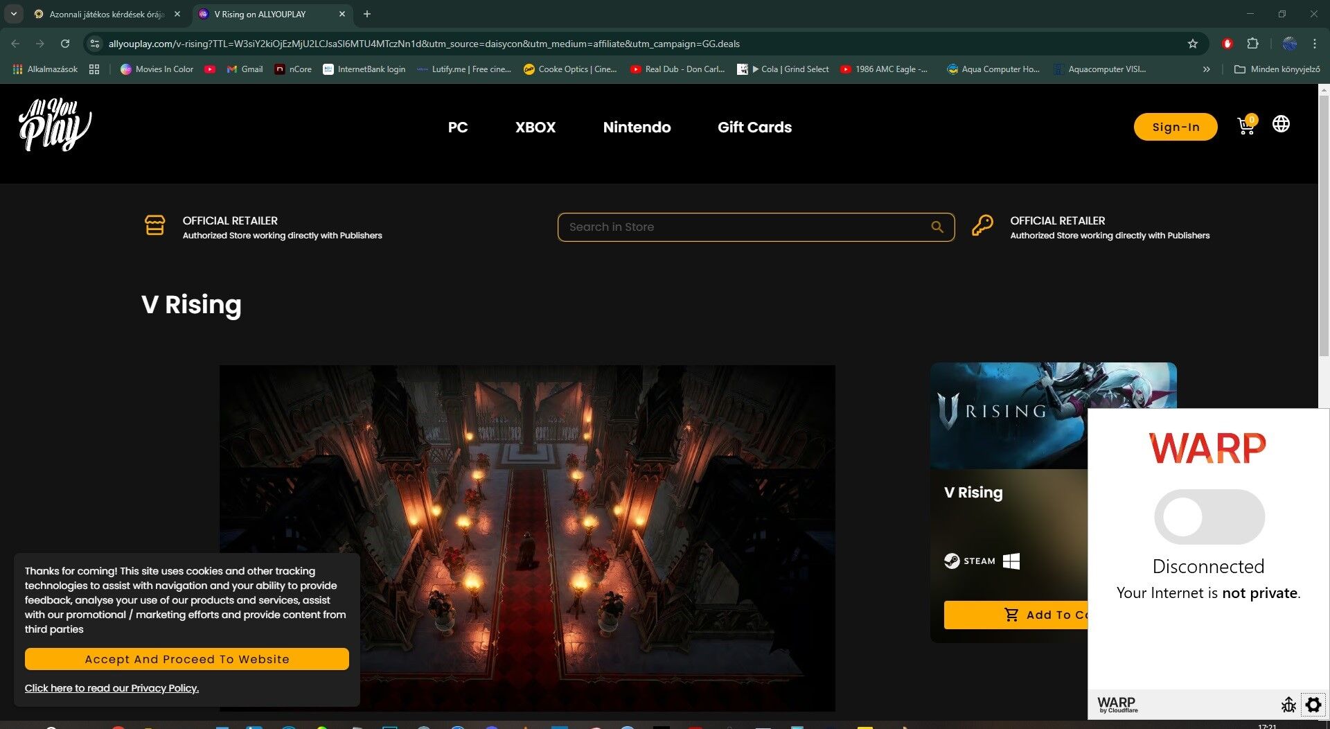Open the Gift Cards navigation menu

pyautogui.click(x=754, y=128)
